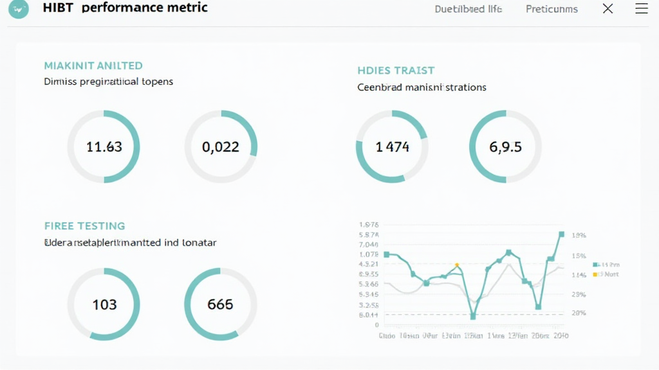Select the lowest teal data point on chart
659x370 pixels.
click(473, 316)
